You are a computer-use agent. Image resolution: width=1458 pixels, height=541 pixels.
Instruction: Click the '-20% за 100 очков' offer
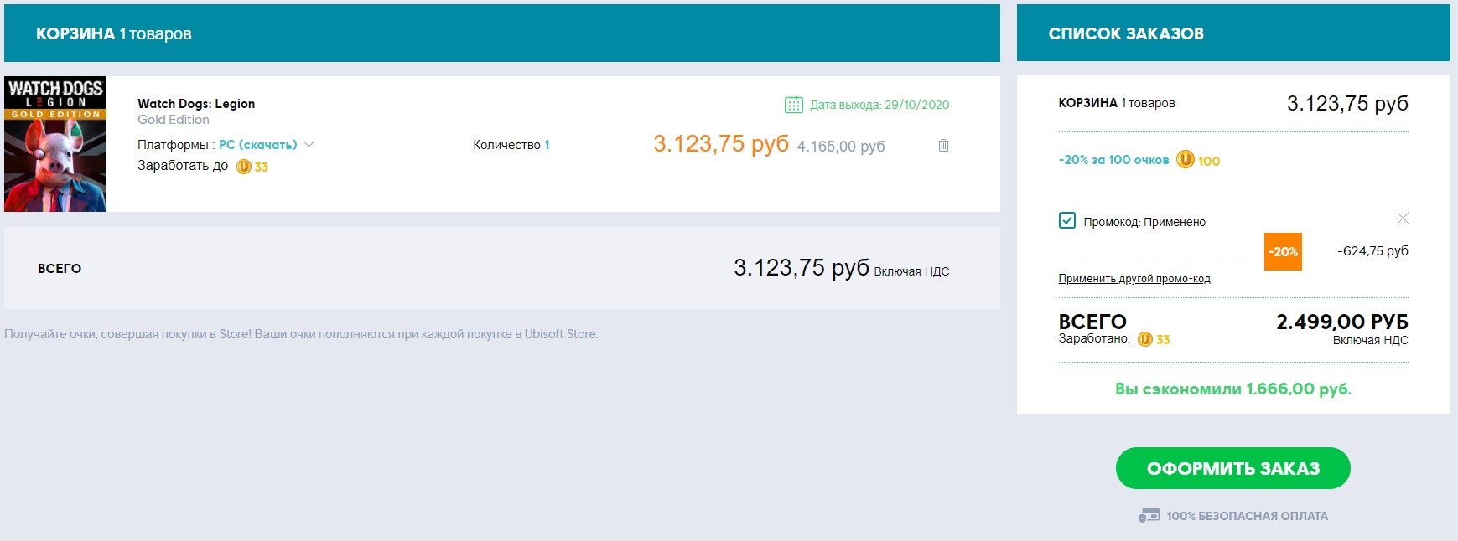(x=1113, y=160)
